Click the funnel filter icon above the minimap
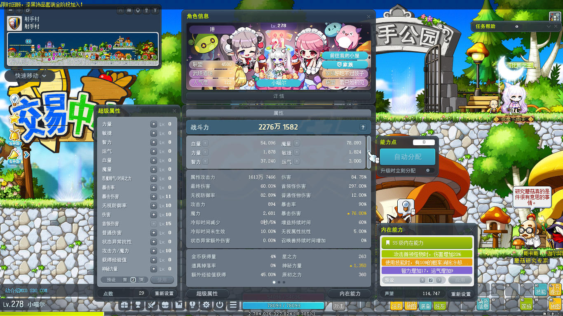563x316 pixels. 155,10
